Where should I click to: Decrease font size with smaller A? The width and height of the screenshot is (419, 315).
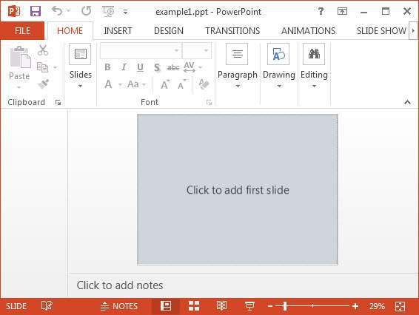[x=181, y=84]
